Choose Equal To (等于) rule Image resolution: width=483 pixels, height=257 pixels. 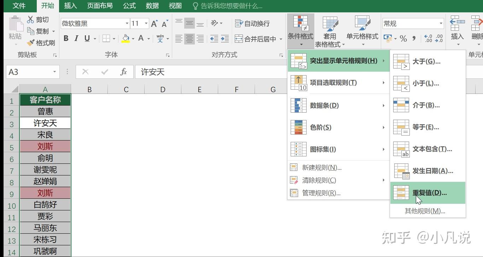pos(428,127)
